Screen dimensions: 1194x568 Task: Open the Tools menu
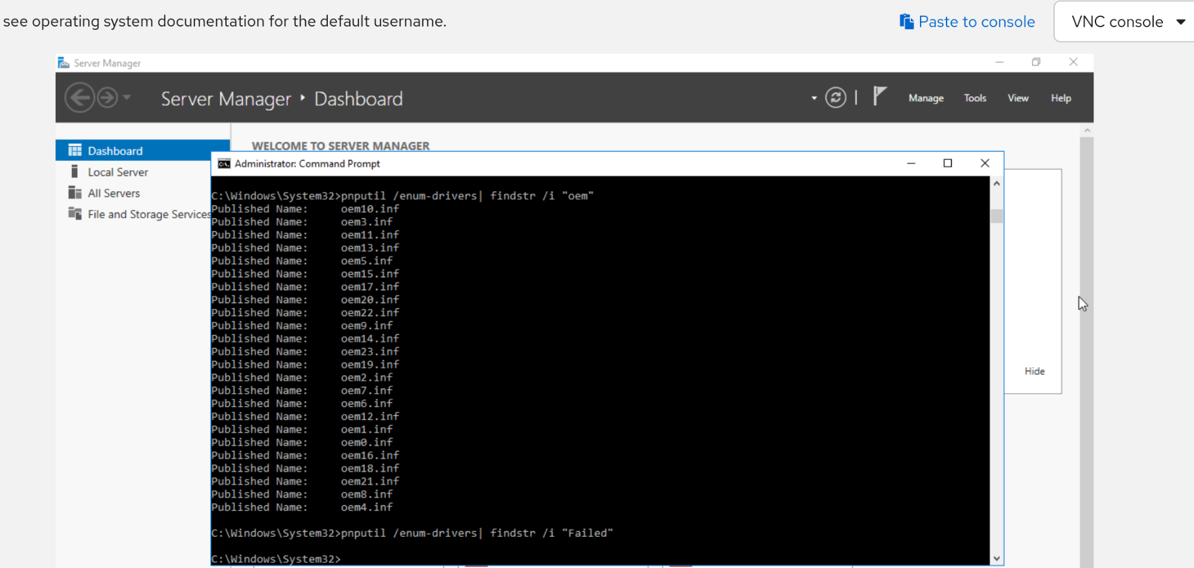tap(974, 98)
